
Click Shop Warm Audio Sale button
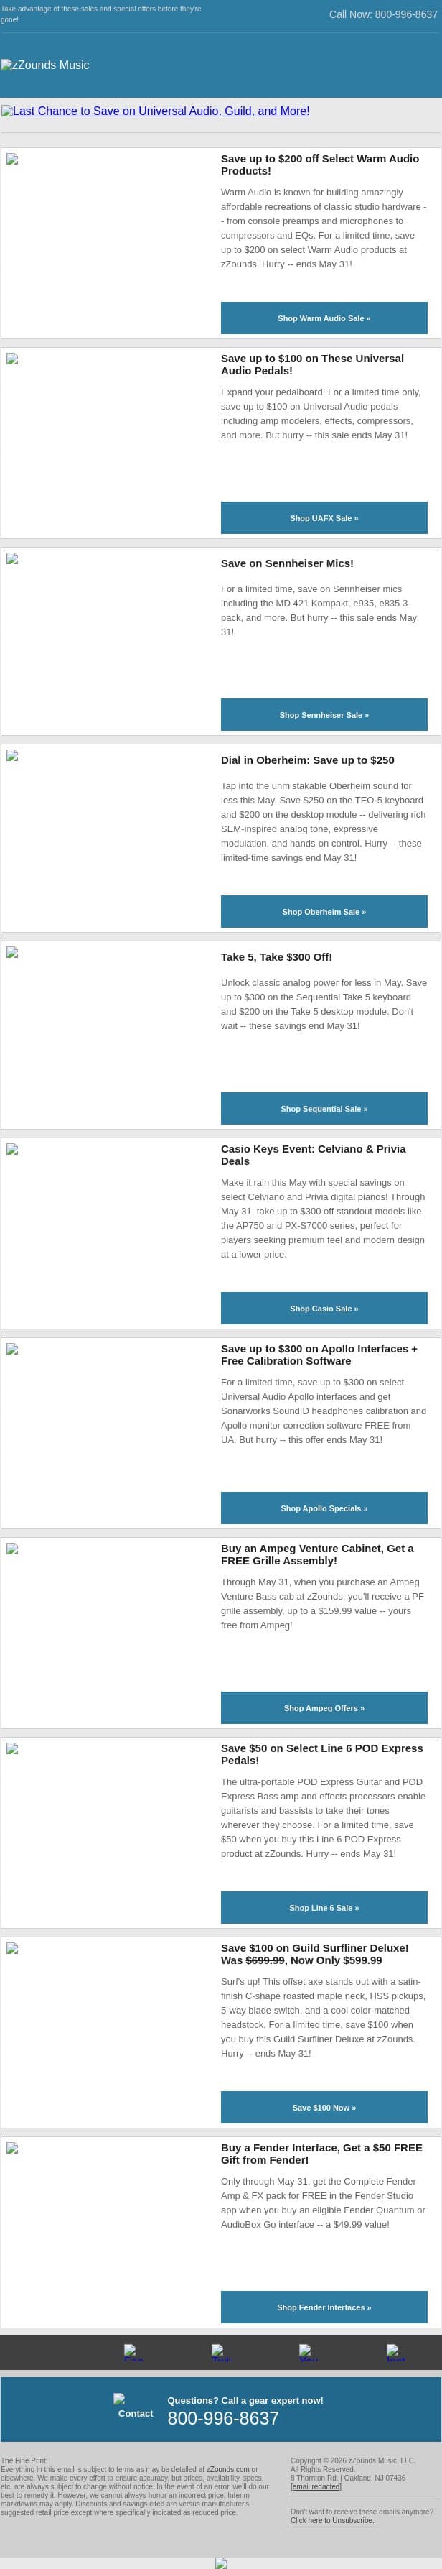point(324,318)
